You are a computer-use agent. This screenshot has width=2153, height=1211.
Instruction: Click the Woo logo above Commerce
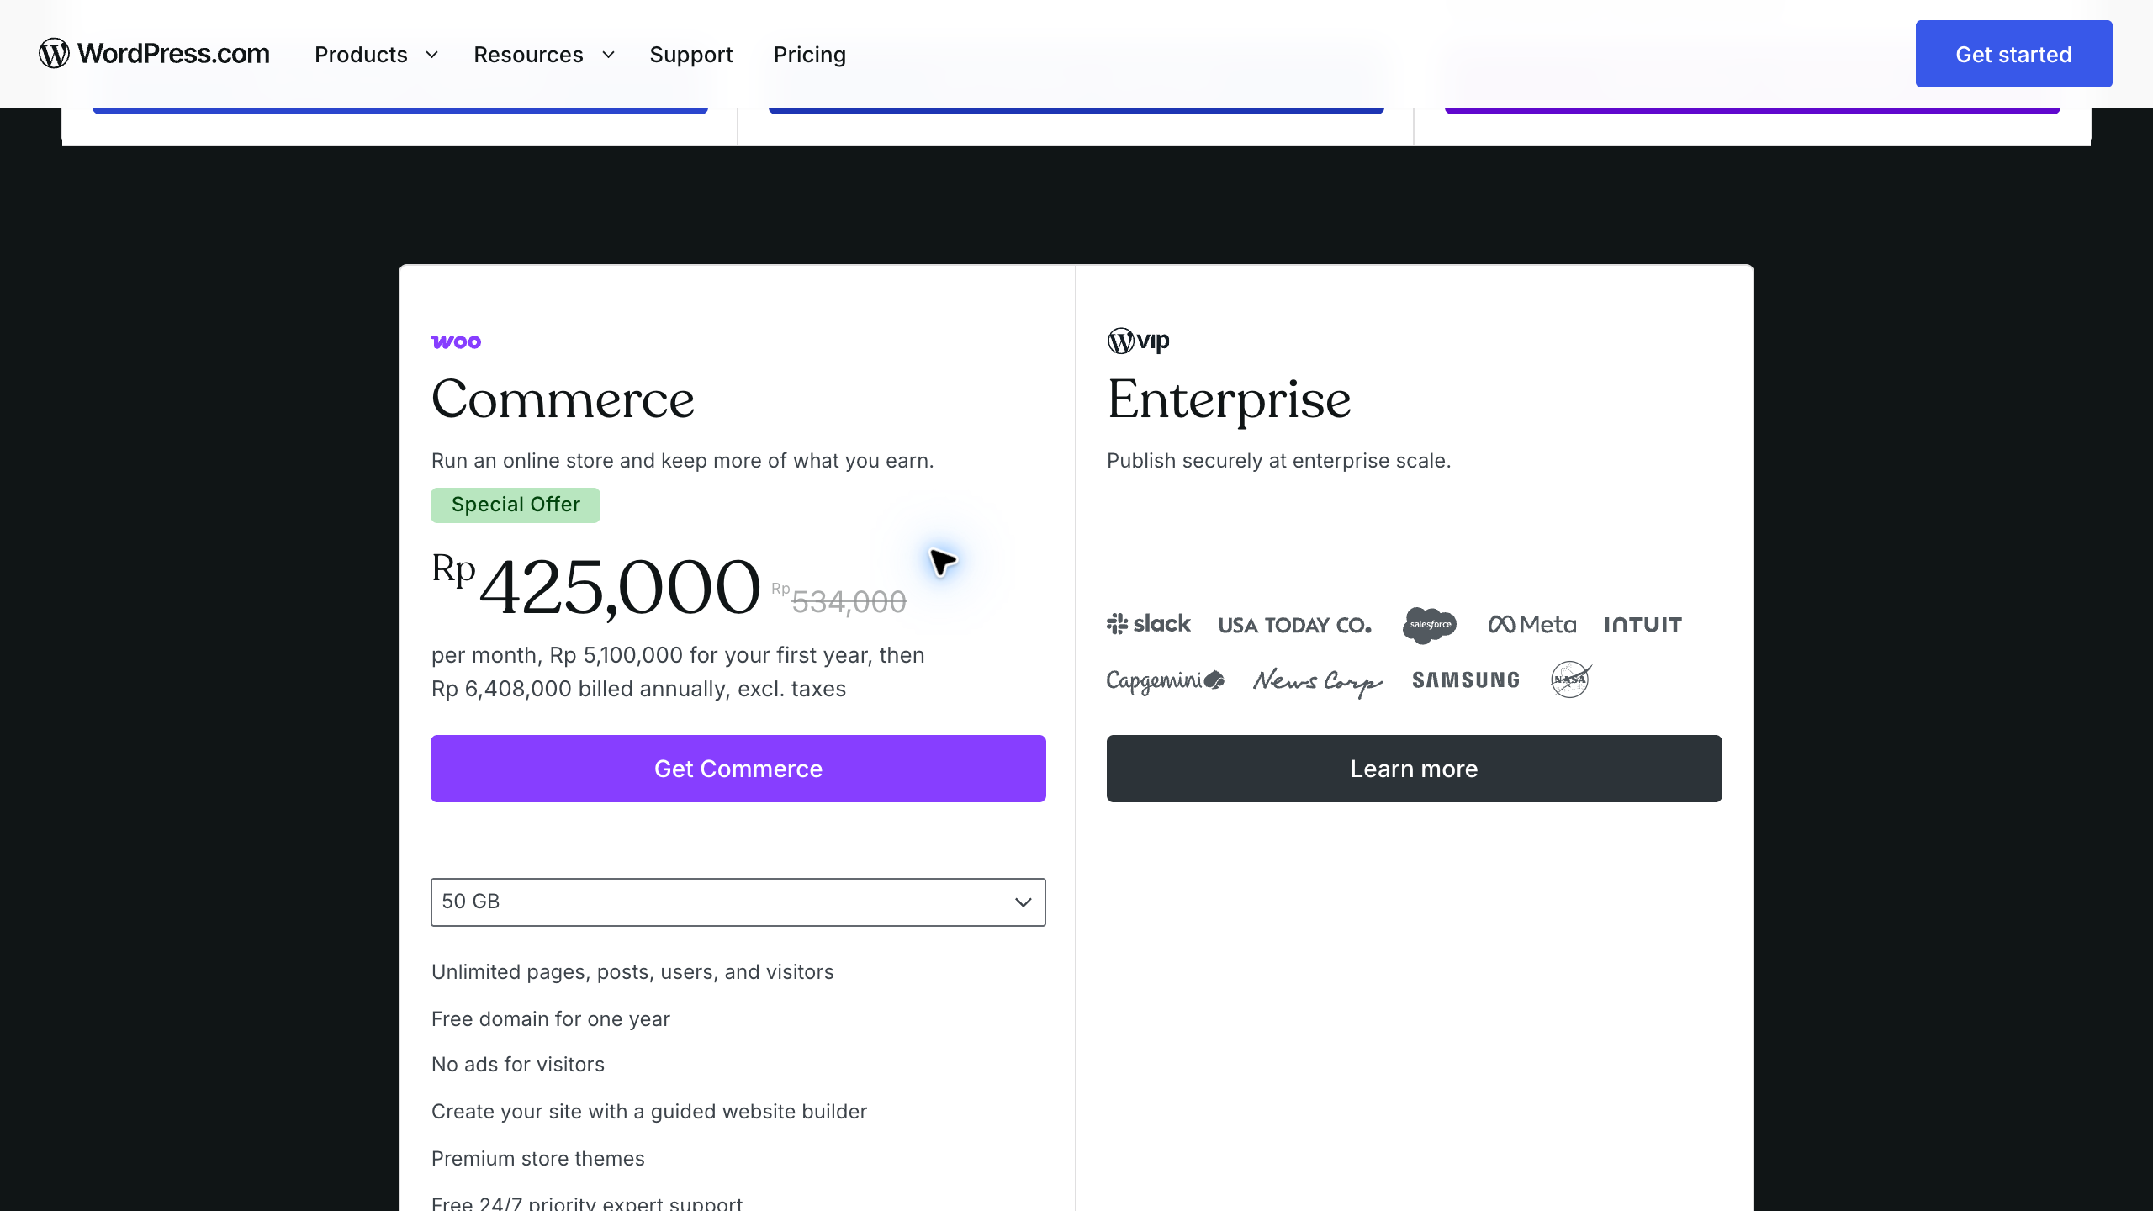point(456,342)
